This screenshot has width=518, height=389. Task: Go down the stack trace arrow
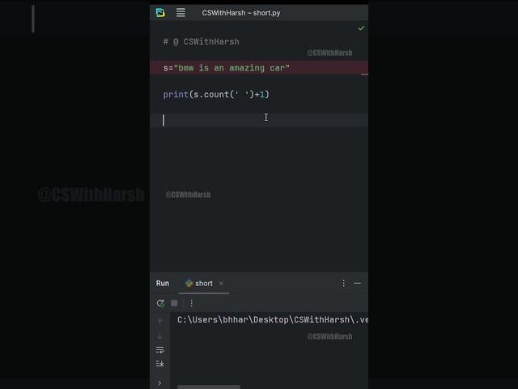point(160,336)
